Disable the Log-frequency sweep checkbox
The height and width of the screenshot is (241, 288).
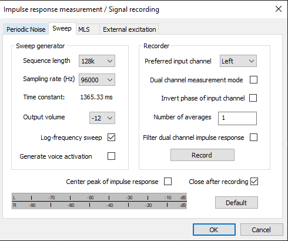tap(111, 138)
